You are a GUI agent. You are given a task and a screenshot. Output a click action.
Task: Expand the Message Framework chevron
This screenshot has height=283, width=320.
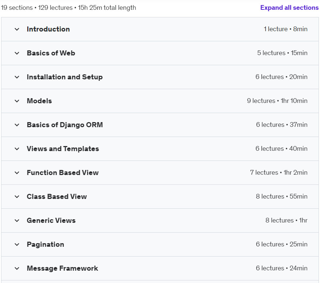coord(17,269)
